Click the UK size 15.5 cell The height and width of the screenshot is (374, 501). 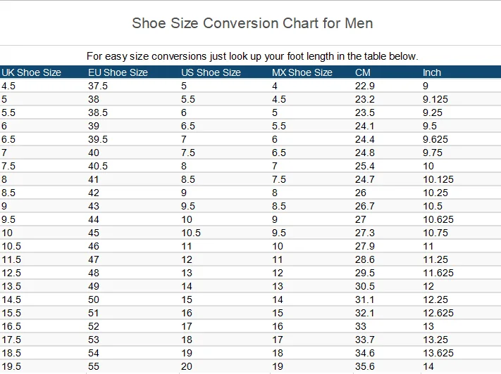[x=11, y=313]
